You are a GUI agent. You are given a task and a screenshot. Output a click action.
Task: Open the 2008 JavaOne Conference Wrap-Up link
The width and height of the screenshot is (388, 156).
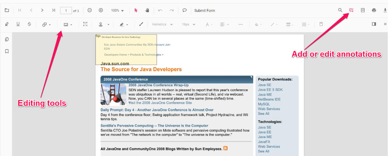pyautogui.click(x=159, y=85)
